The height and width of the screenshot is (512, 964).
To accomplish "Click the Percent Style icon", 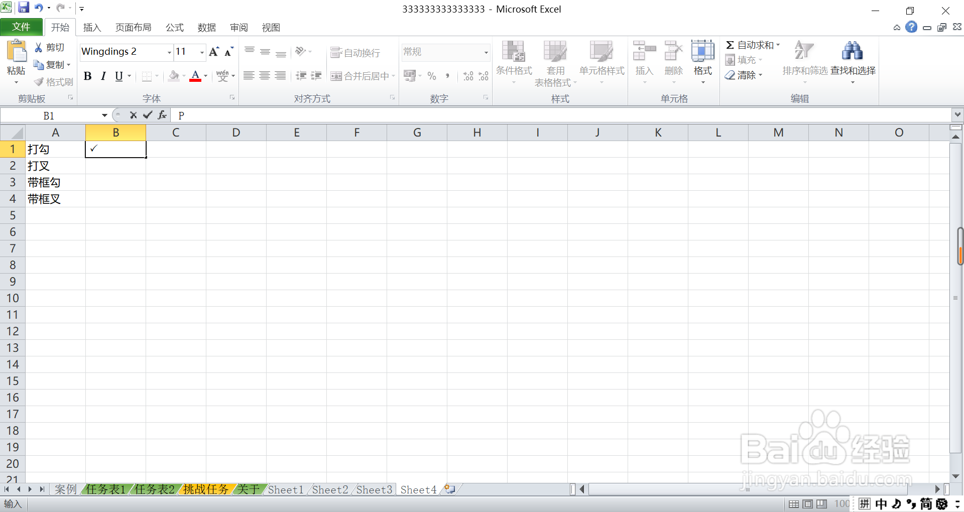I will point(432,76).
